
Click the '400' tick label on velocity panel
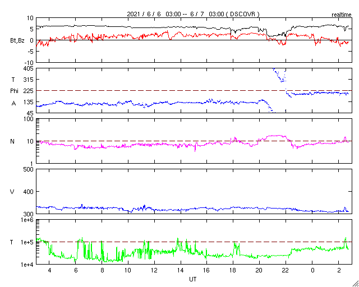click(x=28, y=192)
